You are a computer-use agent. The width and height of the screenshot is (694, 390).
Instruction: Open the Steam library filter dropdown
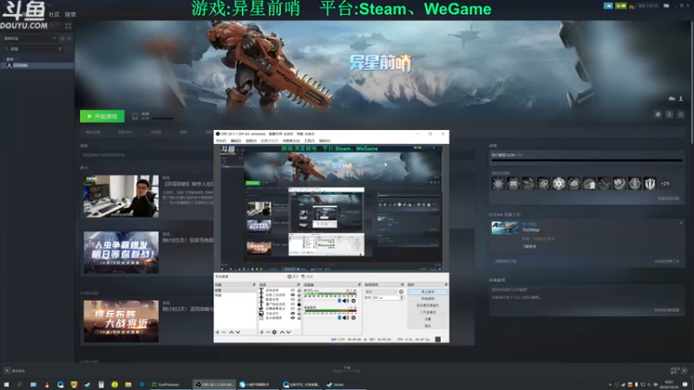(x=29, y=38)
